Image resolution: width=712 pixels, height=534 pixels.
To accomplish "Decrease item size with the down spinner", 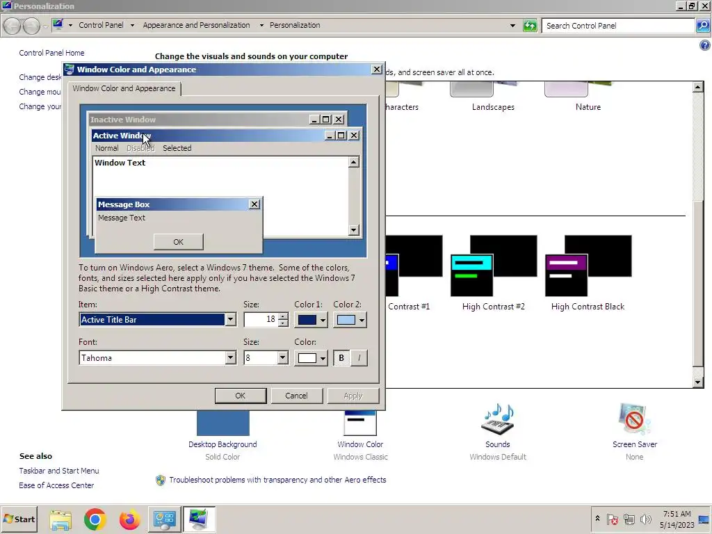I will [283, 323].
